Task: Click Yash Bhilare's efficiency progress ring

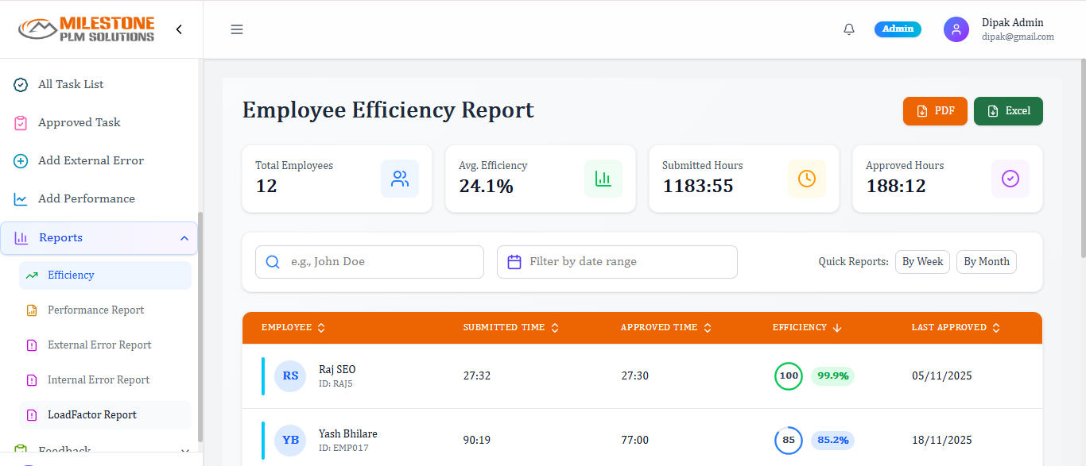Action: 788,440
